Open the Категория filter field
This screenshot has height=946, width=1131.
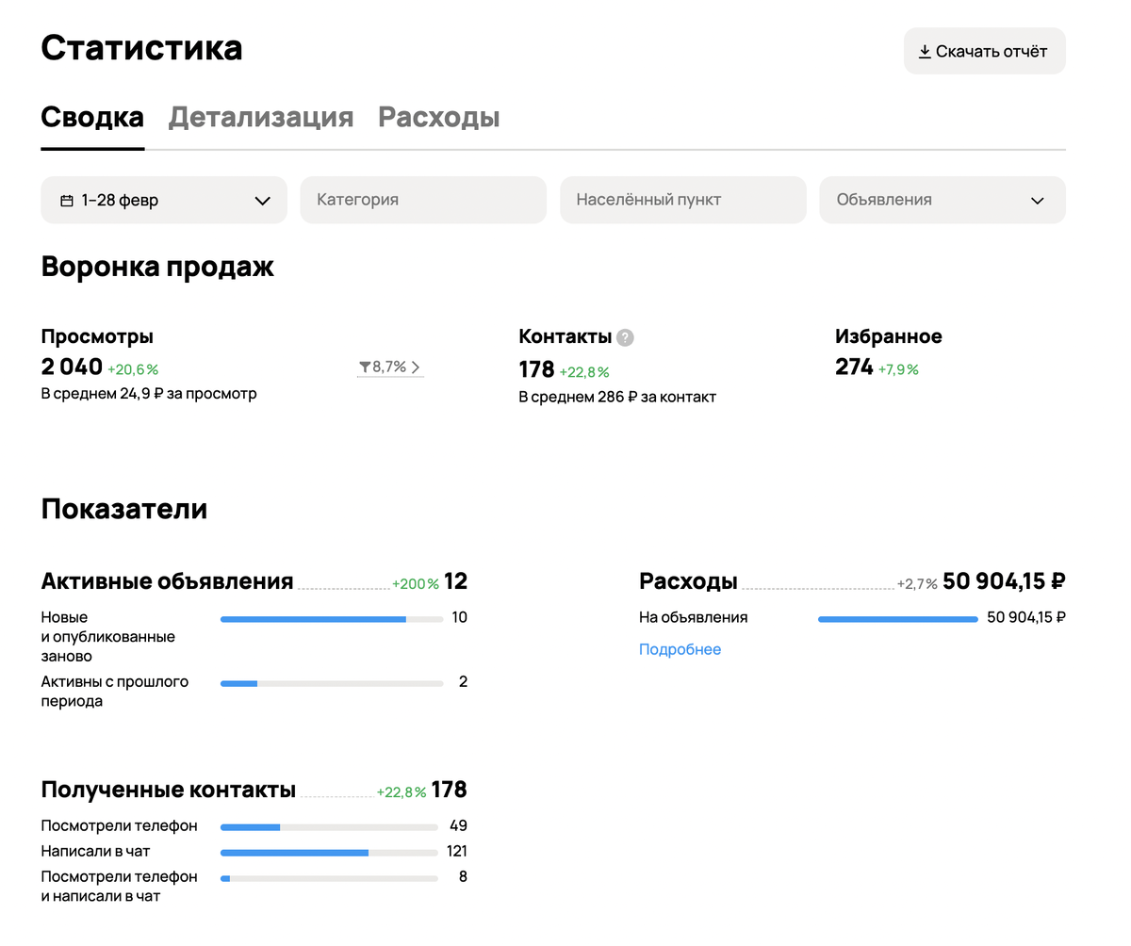pyautogui.click(x=422, y=200)
